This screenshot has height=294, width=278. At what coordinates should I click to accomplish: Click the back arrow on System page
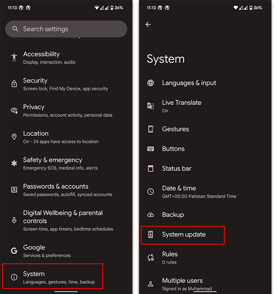pos(148,25)
